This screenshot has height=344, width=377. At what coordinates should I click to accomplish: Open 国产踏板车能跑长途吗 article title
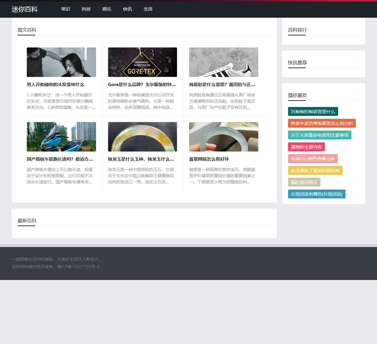tap(60, 159)
